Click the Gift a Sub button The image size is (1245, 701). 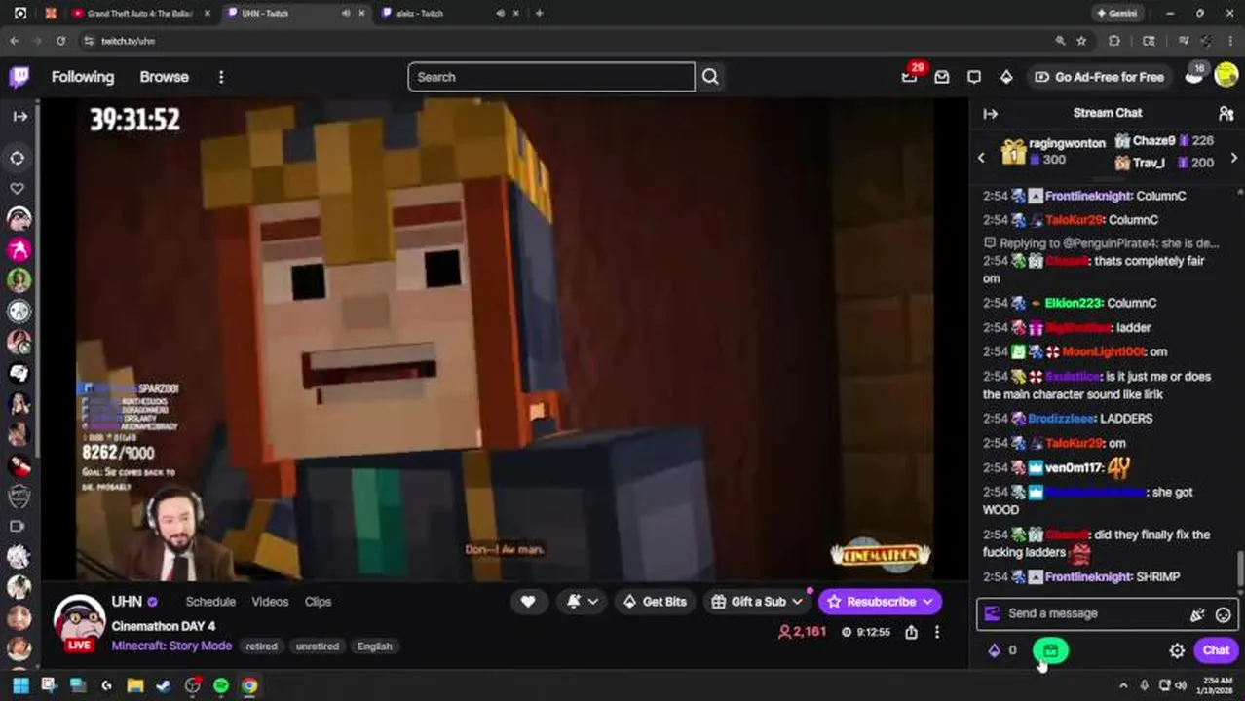coord(756,602)
